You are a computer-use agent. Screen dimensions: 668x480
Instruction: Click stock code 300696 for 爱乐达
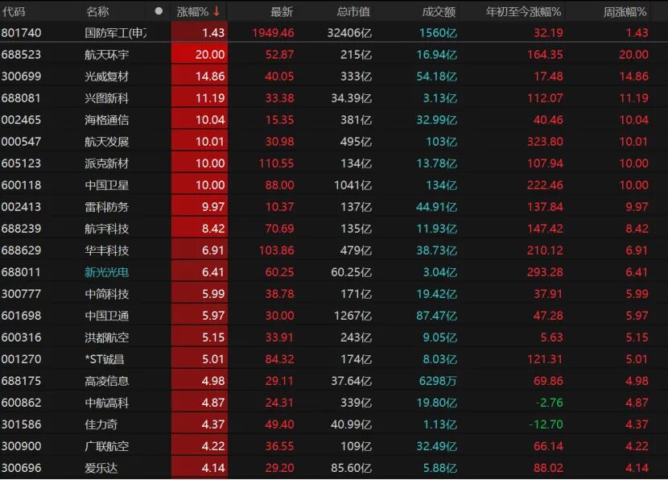22,468
